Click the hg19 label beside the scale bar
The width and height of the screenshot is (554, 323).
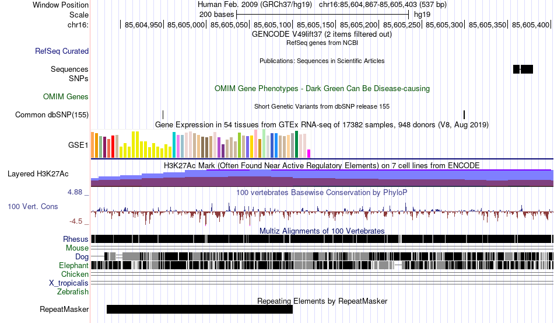click(x=422, y=15)
